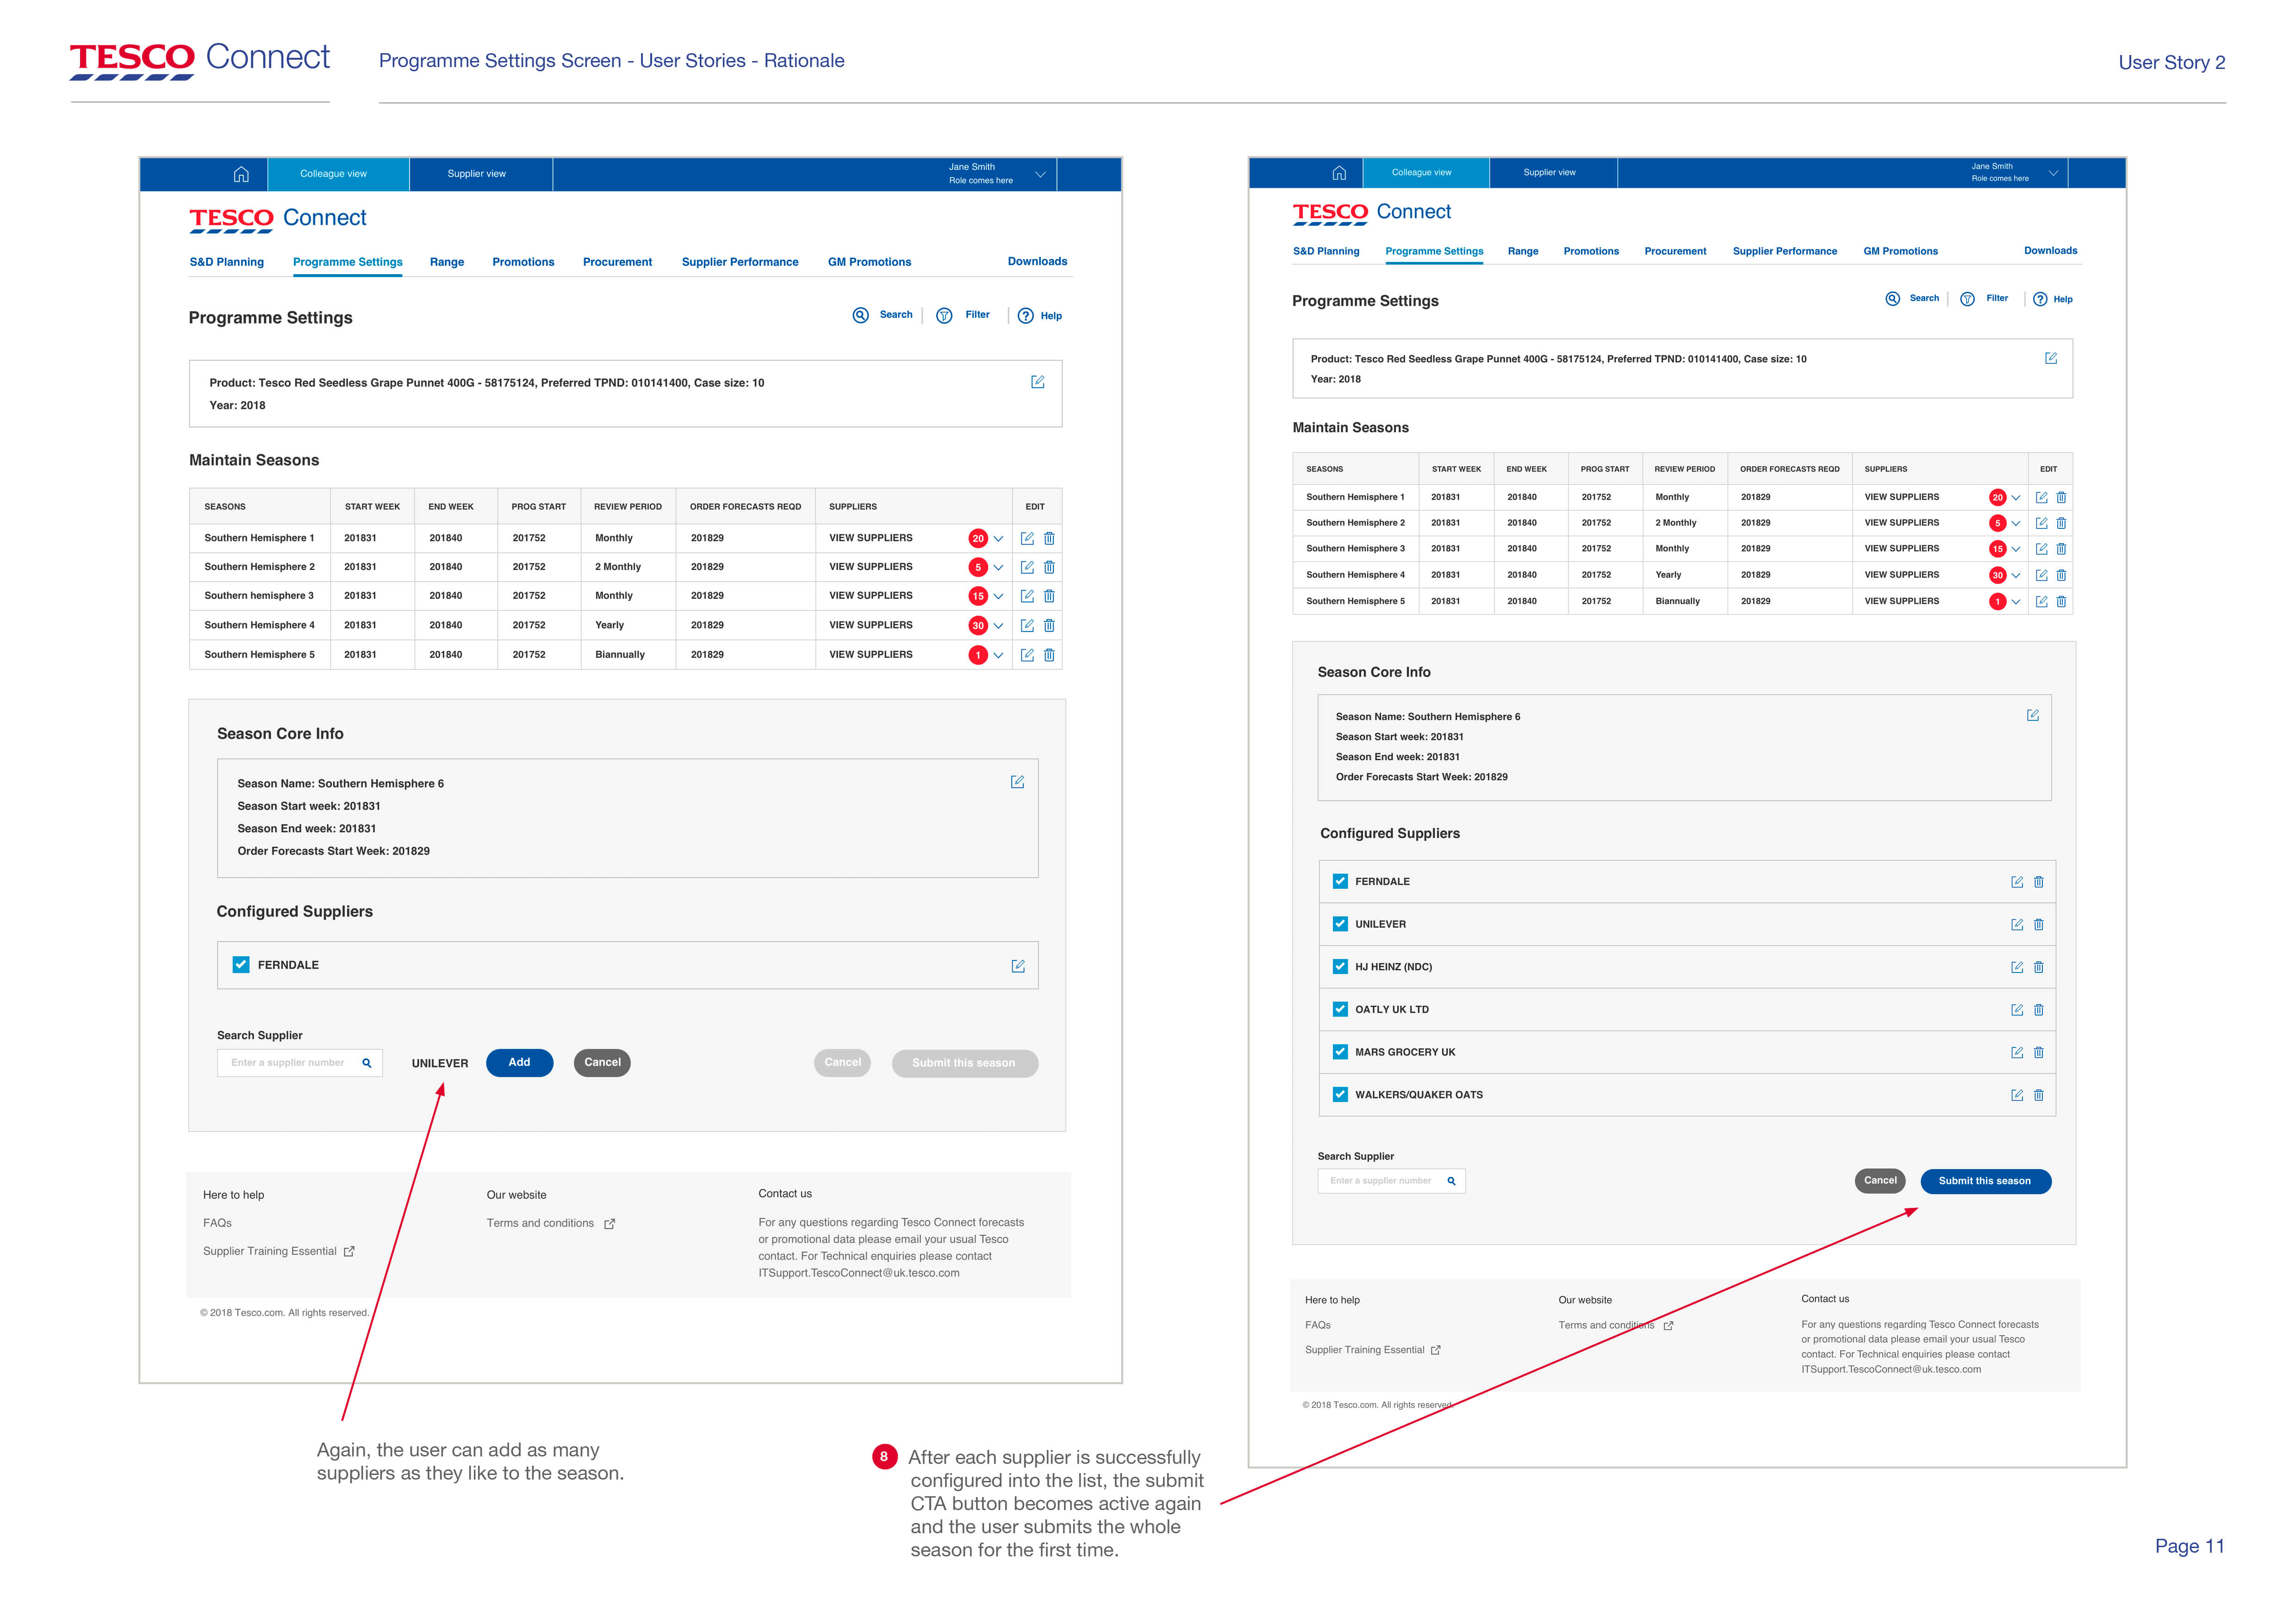
Task: Switch to Supplier view tab in left mockup
Action: pos(477,174)
